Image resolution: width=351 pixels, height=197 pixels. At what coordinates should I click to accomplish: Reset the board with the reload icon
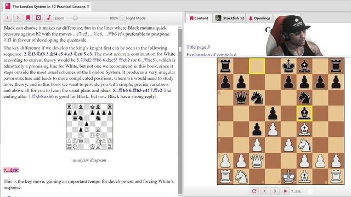[254, 191]
